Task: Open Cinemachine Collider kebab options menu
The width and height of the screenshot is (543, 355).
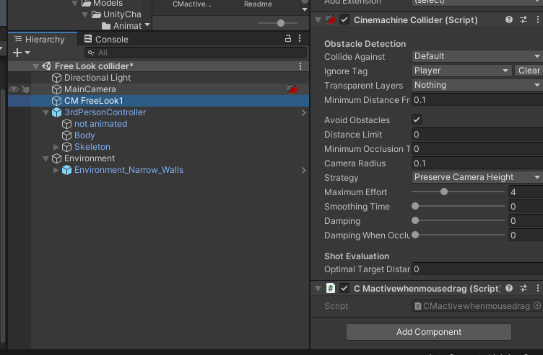Action: point(537,19)
